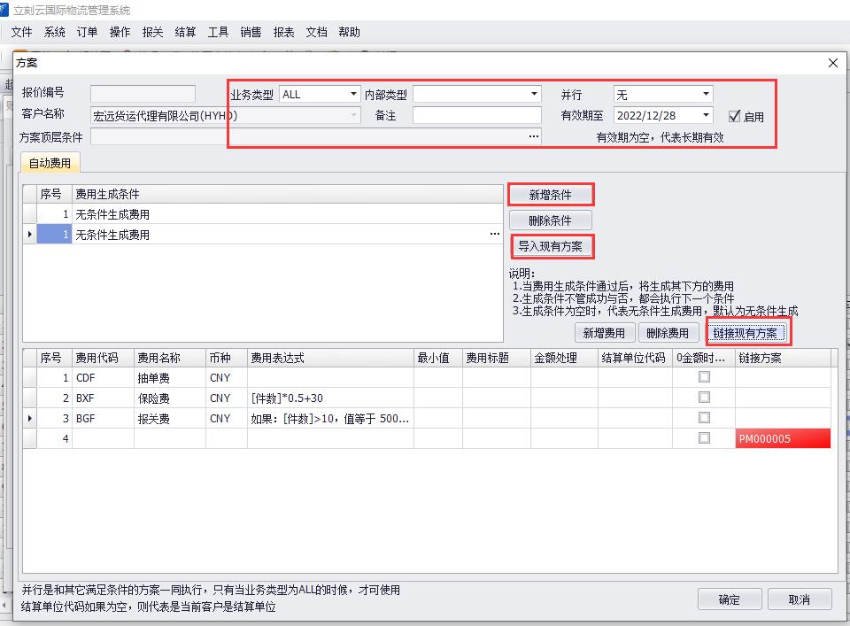Open ellipsis button in 方案顶层条件 field
The height and width of the screenshot is (626, 850).
point(533,136)
